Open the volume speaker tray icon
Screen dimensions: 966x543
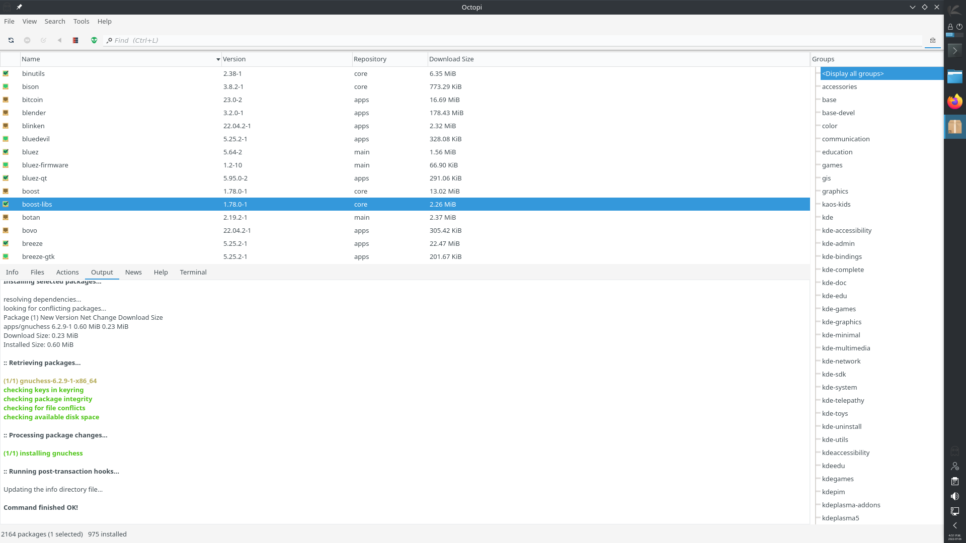tap(954, 496)
